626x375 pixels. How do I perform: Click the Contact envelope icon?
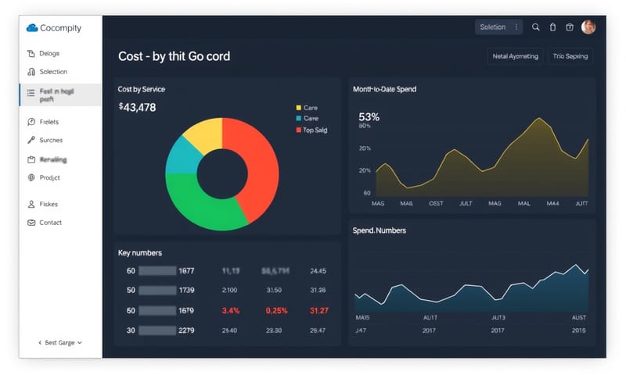pyautogui.click(x=31, y=223)
